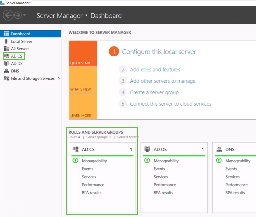Open Events in the DNS tile

point(231,169)
